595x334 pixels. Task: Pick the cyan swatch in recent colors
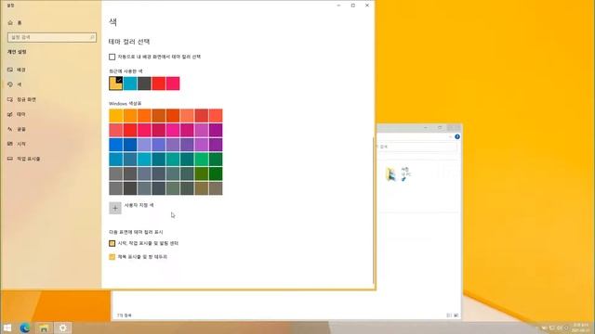click(x=130, y=83)
